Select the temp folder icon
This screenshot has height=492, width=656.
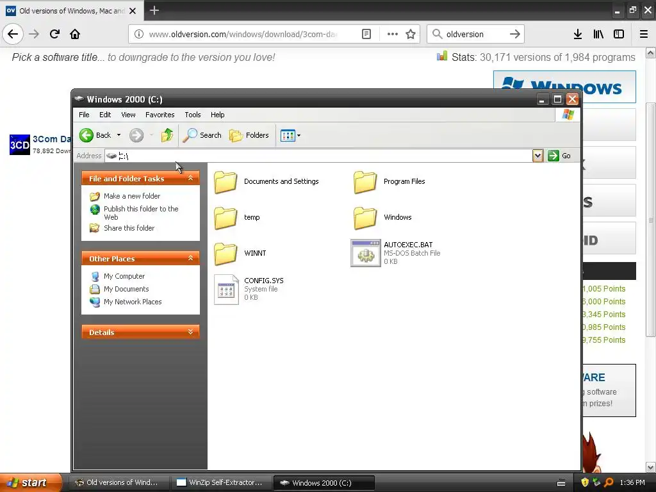click(x=226, y=218)
